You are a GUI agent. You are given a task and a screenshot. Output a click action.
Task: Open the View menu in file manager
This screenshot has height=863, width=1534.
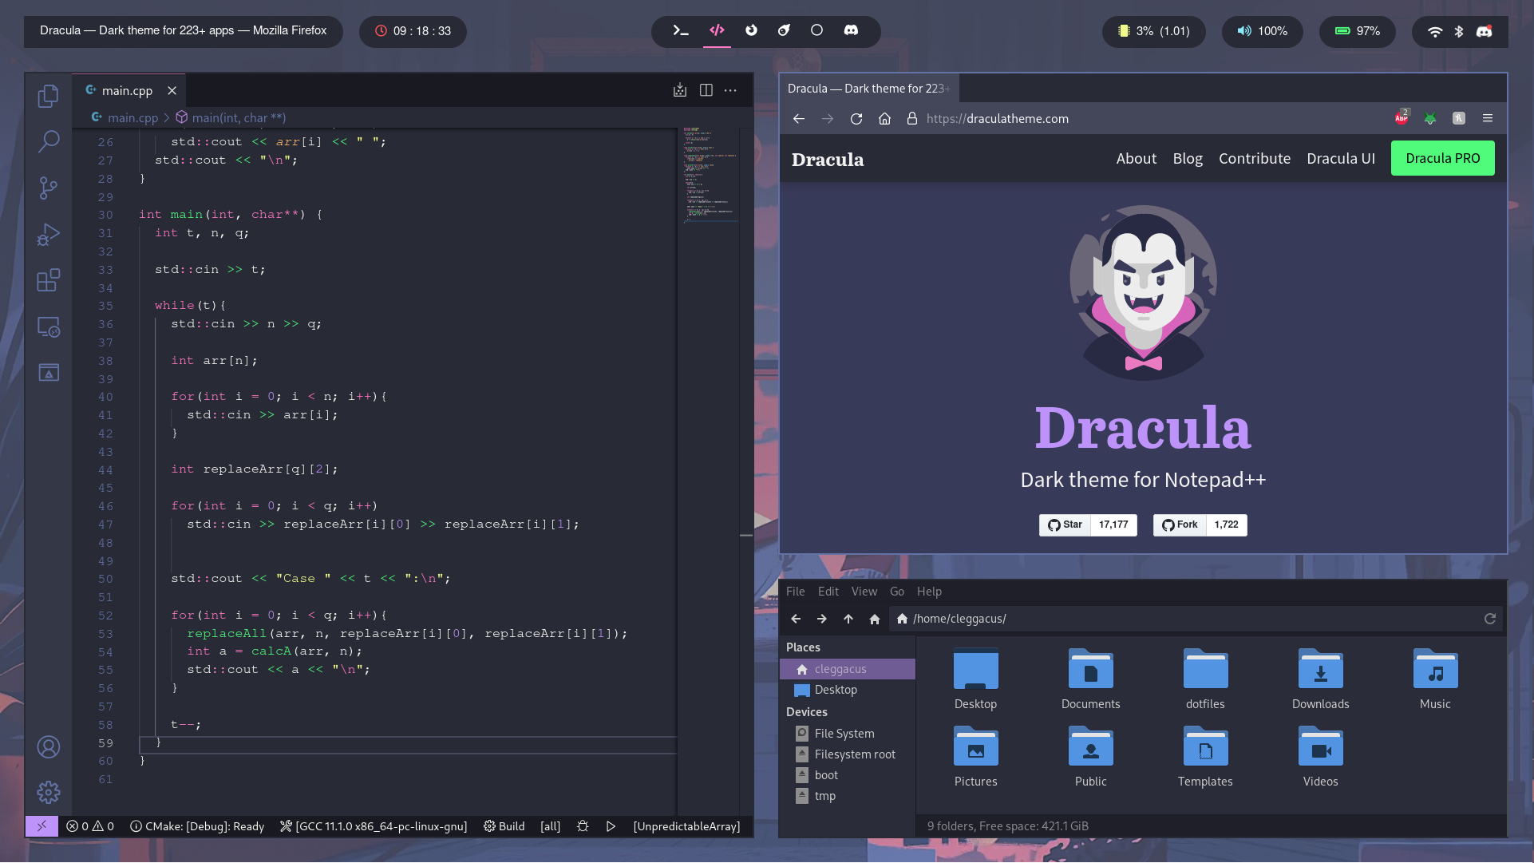tap(864, 592)
